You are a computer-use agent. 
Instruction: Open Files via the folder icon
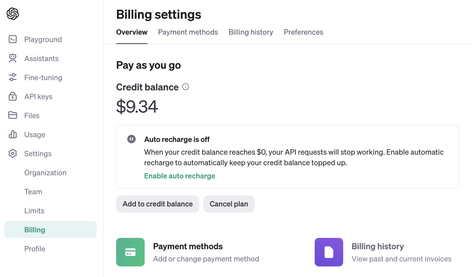(x=13, y=116)
